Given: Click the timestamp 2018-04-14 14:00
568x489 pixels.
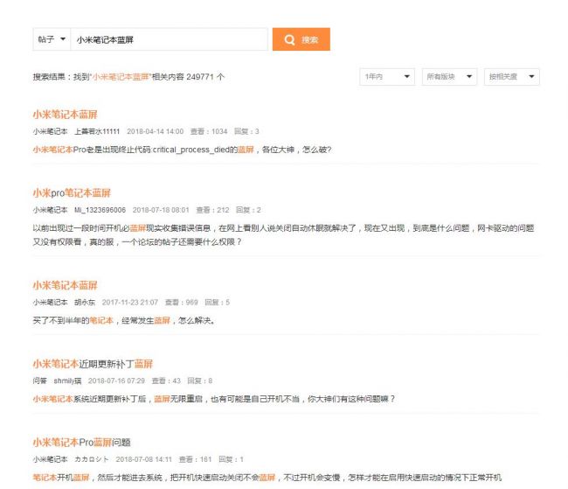Looking at the screenshot, I should point(155,131).
